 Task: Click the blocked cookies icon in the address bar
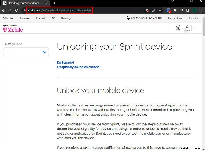[x=147, y=10]
